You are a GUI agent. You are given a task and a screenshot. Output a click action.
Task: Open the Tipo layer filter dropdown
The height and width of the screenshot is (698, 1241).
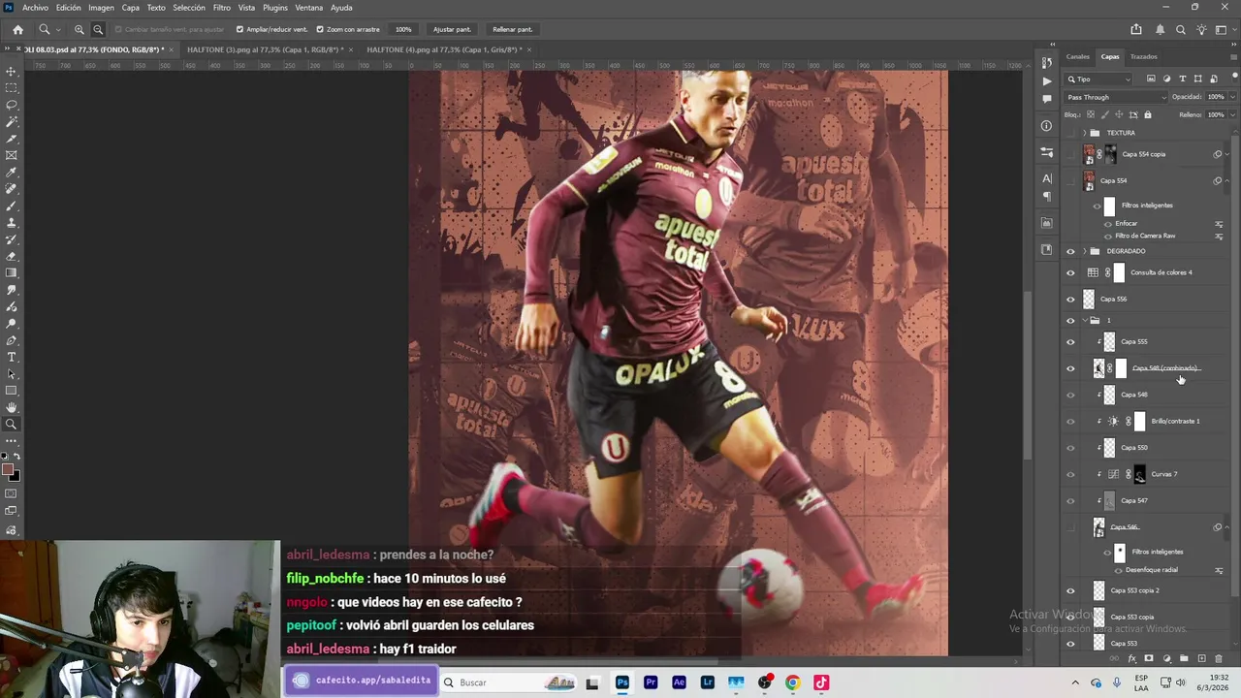coord(1098,79)
